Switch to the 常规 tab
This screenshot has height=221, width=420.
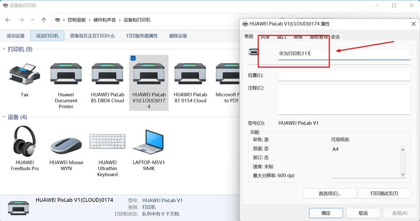coord(249,37)
